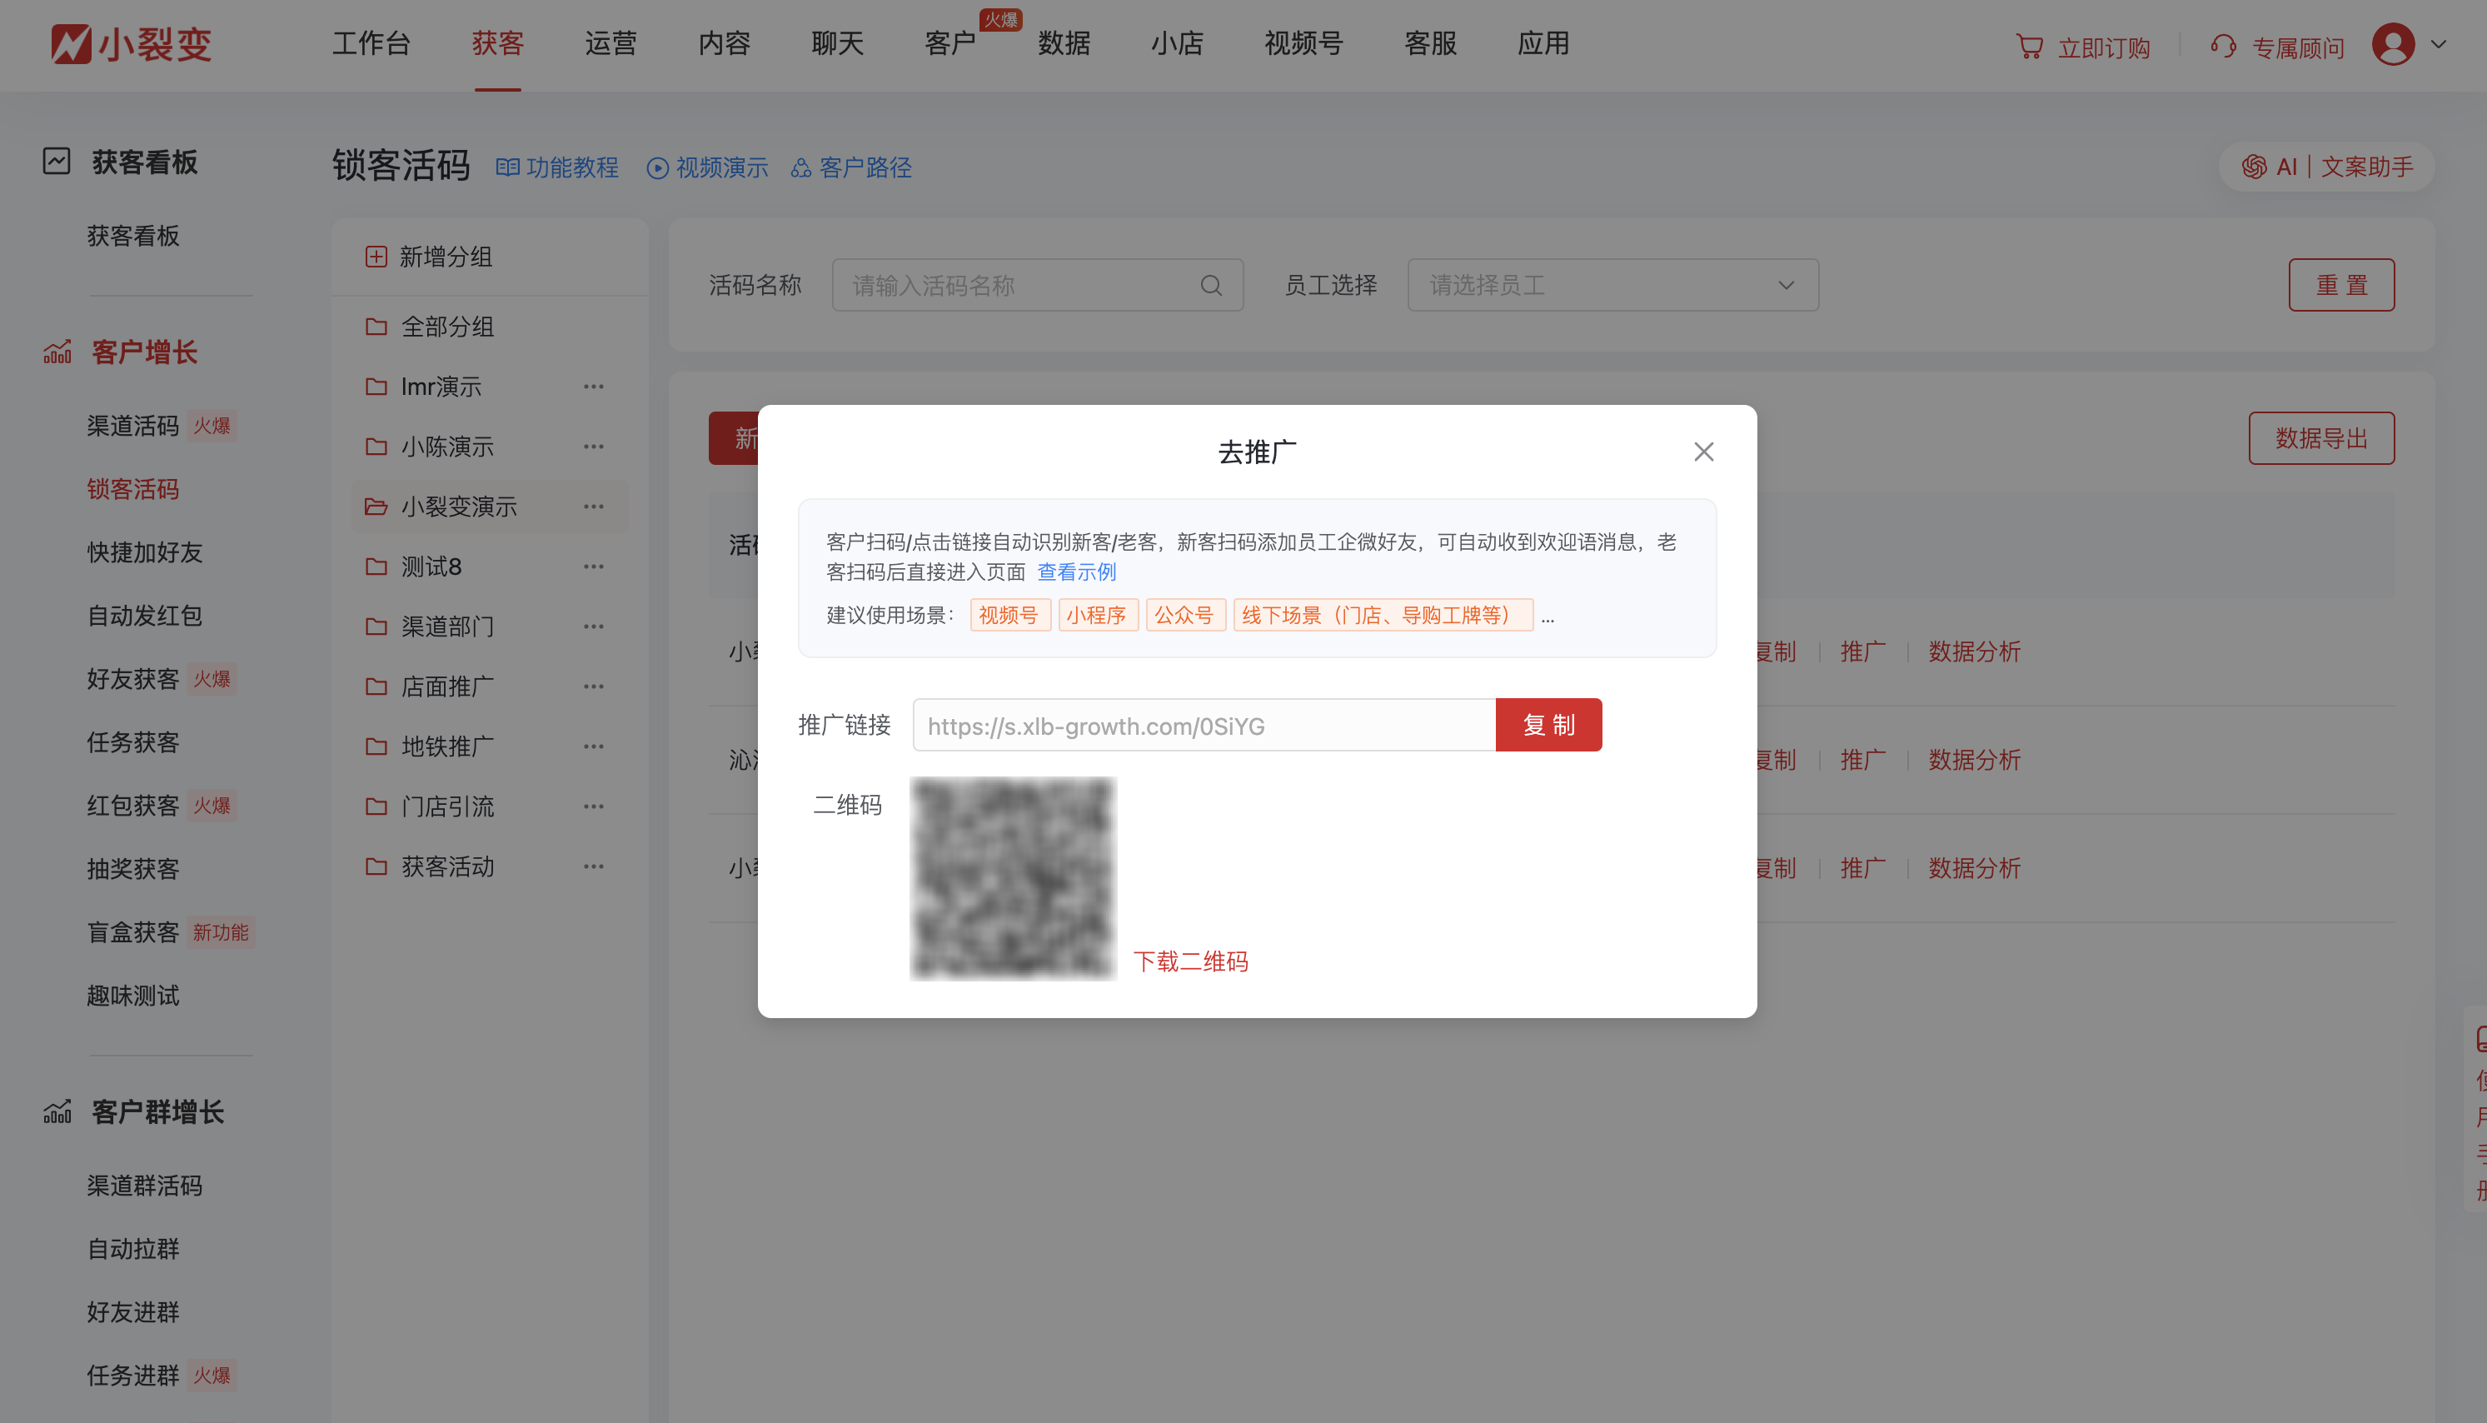This screenshot has width=2487, height=1423.
Task: Copy the promotion link with 复制 button
Action: pos(1548,724)
